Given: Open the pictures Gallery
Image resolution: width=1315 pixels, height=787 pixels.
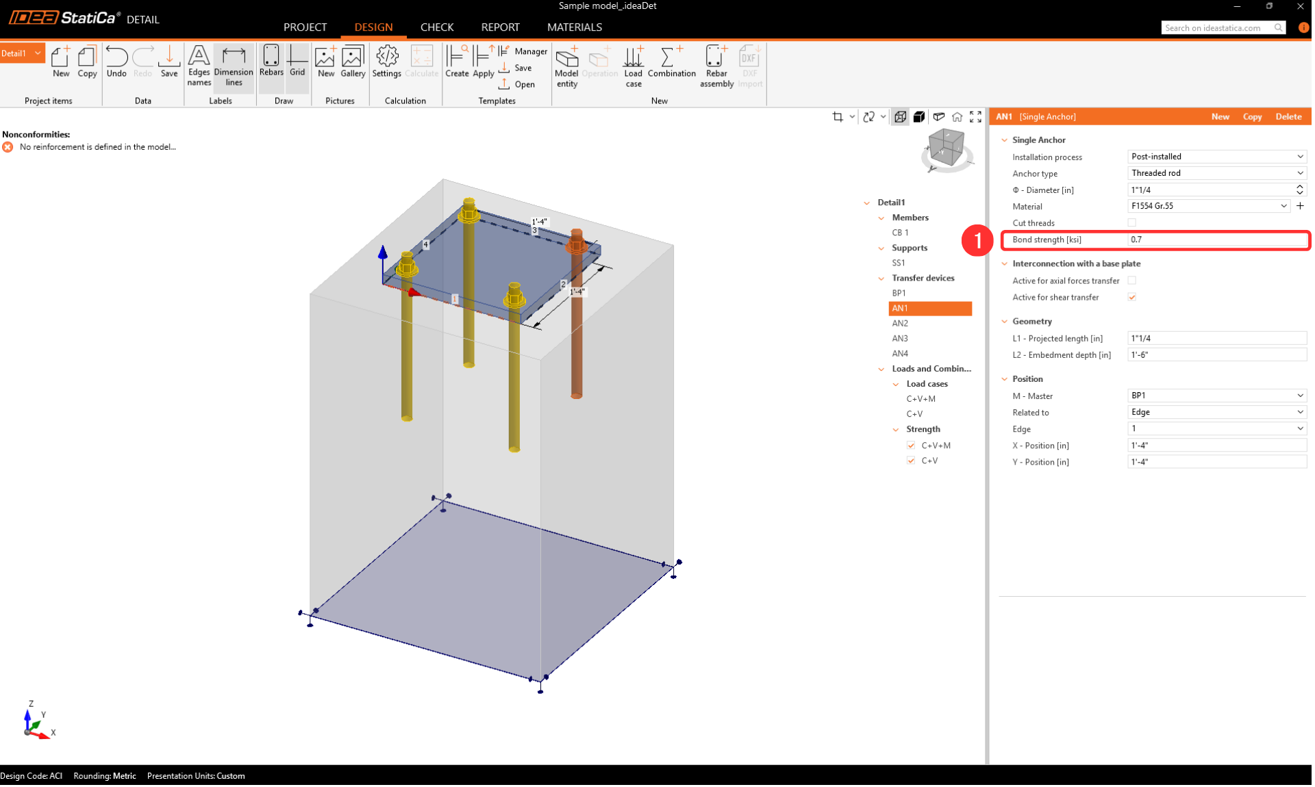Looking at the screenshot, I should [353, 62].
